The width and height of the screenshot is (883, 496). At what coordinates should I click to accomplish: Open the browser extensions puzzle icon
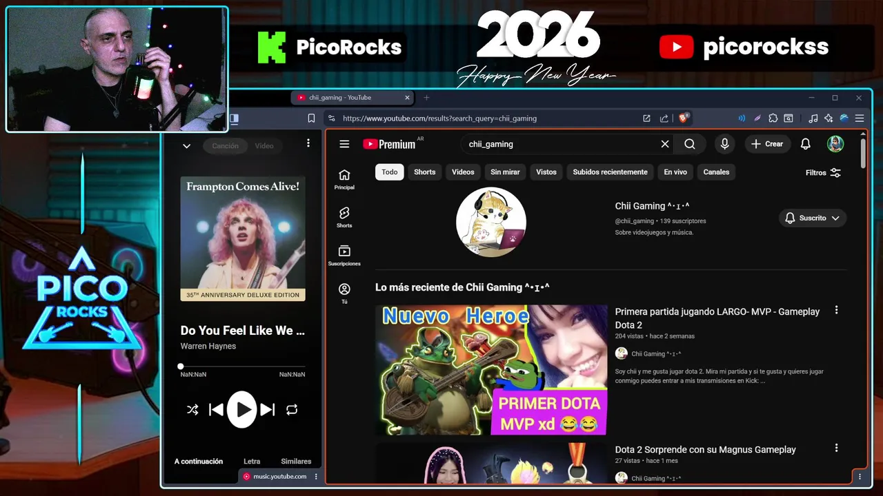pyautogui.click(x=773, y=118)
